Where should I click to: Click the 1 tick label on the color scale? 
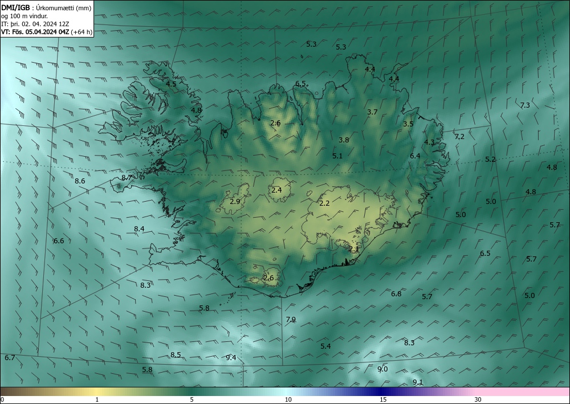(x=97, y=399)
